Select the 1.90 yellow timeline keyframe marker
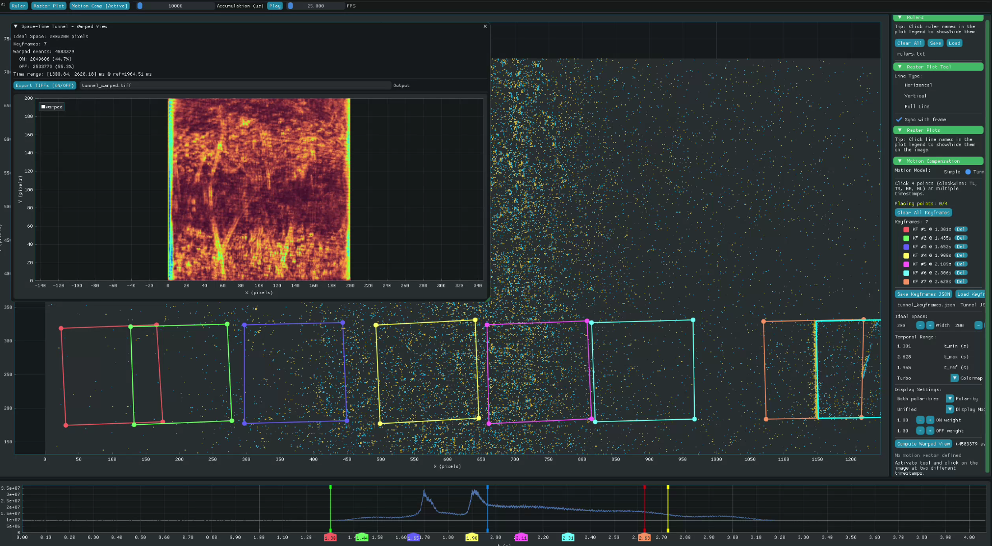 click(x=472, y=538)
